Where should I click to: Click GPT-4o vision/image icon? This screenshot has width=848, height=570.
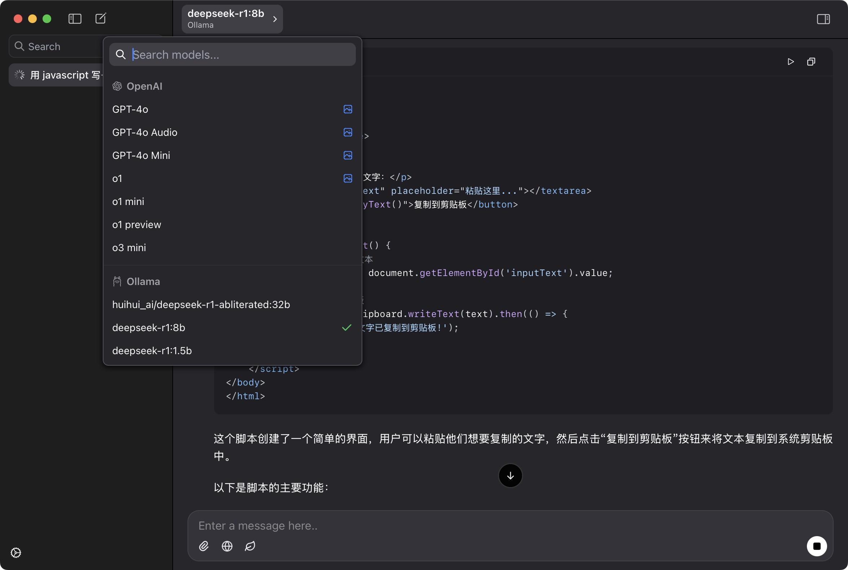click(x=348, y=109)
